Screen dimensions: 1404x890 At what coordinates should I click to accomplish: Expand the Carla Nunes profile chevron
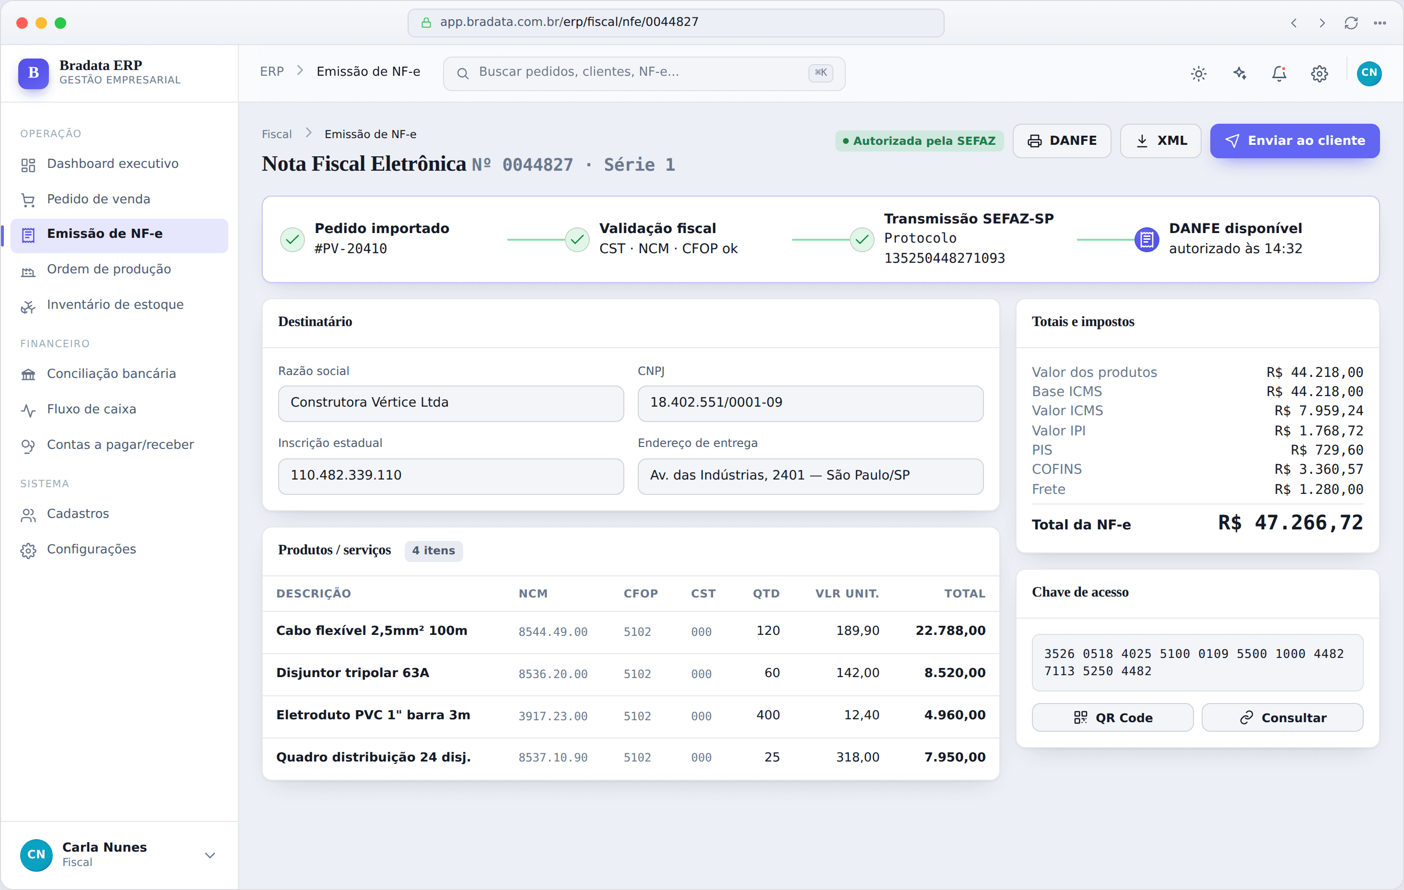click(x=210, y=855)
